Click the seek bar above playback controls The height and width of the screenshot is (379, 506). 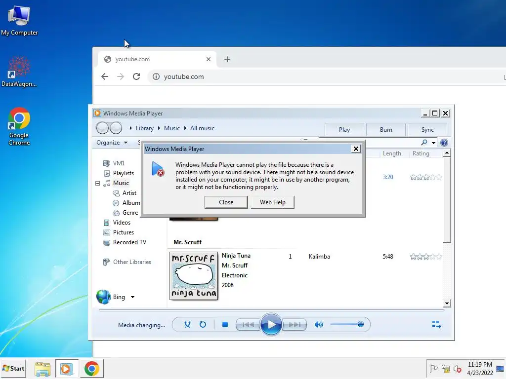click(x=271, y=310)
